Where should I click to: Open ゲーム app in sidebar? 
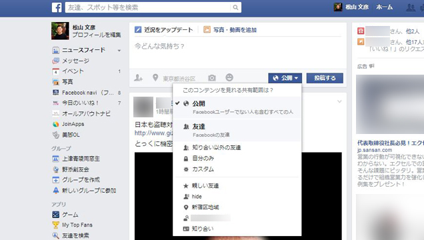(x=70, y=215)
